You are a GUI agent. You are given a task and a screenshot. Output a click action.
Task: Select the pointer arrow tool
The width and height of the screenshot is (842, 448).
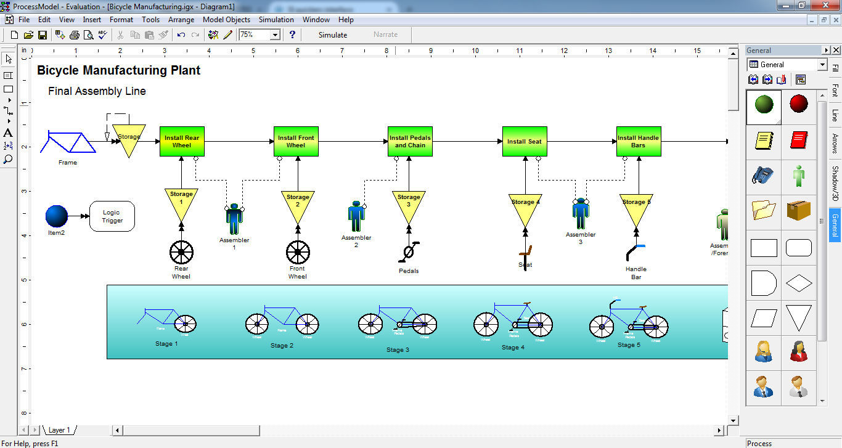[x=8, y=59]
